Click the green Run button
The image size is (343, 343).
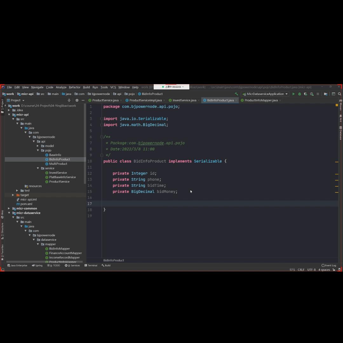(x=293, y=94)
